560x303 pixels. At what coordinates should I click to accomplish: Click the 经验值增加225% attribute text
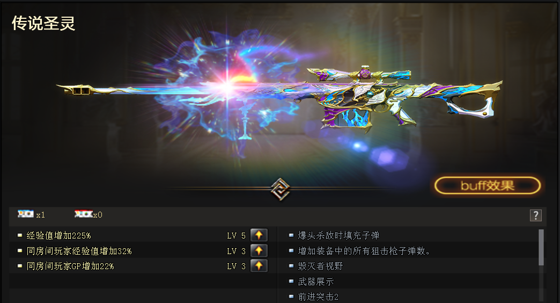pos(58,236)
